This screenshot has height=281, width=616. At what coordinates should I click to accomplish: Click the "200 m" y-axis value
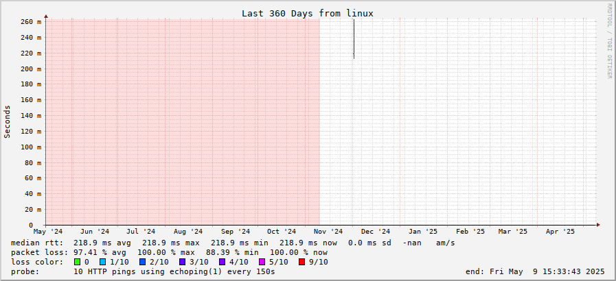(31, 69)
